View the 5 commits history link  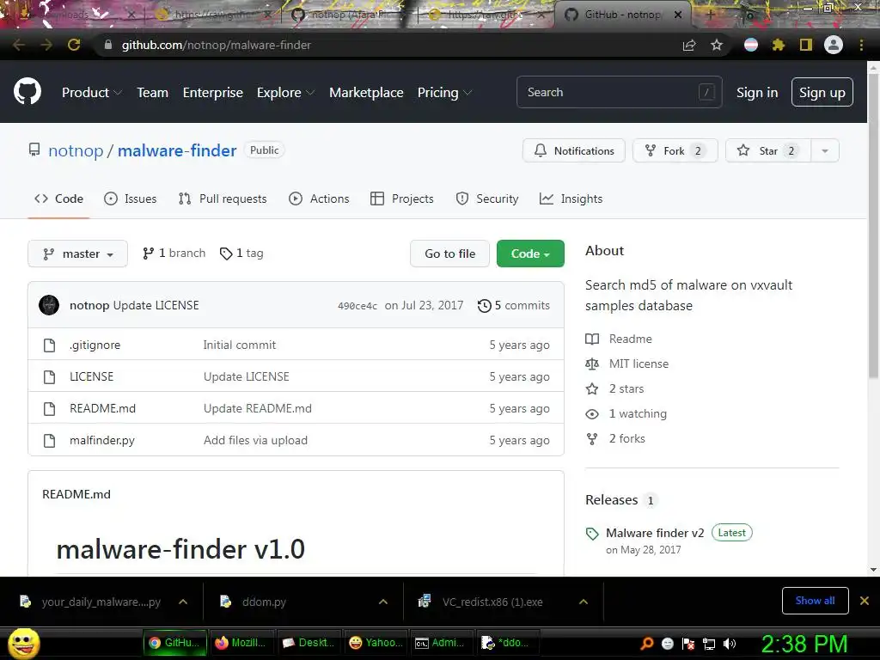click(514, 305)
